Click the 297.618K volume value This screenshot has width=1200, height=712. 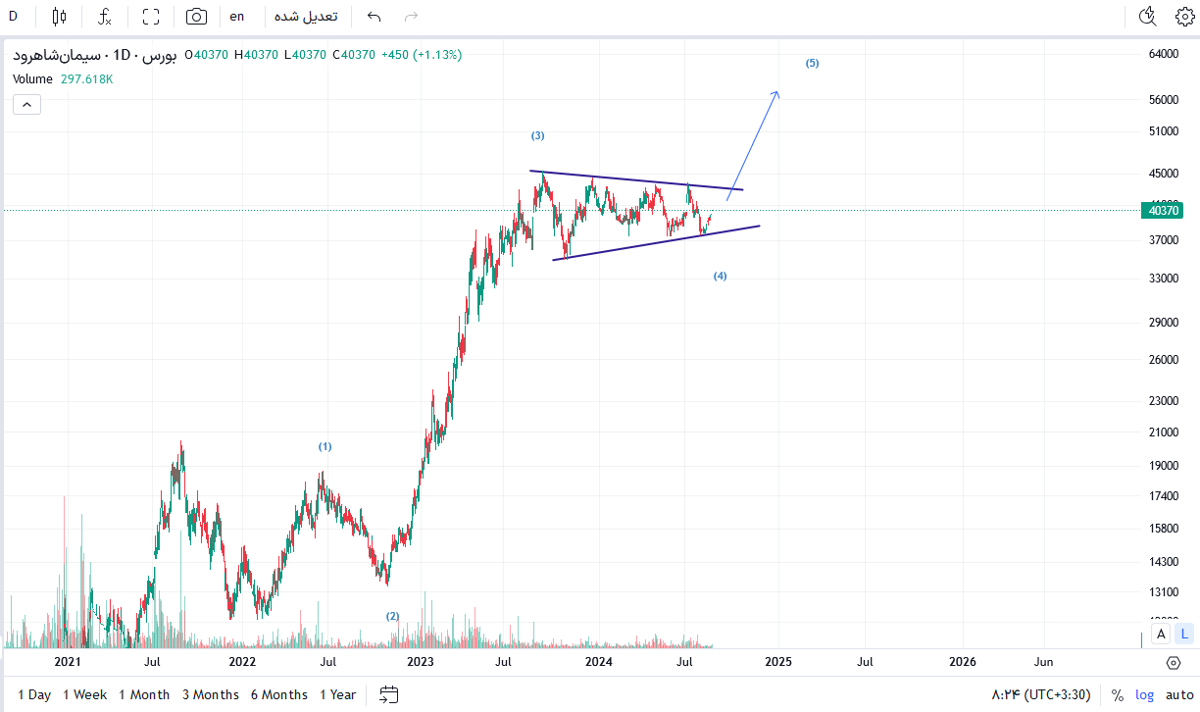[87, 79]
